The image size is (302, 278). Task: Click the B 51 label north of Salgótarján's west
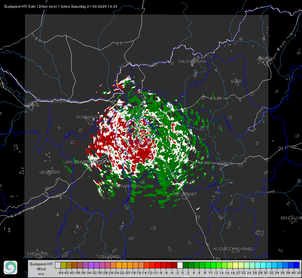[x=120, y=43]
